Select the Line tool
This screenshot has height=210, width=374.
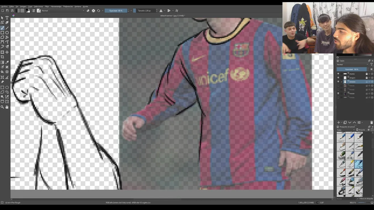[7, 28]
